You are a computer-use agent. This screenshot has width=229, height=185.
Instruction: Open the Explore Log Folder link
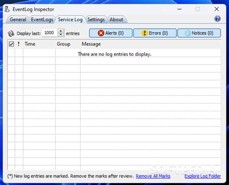pyautogui.click(x=202, y=176)
